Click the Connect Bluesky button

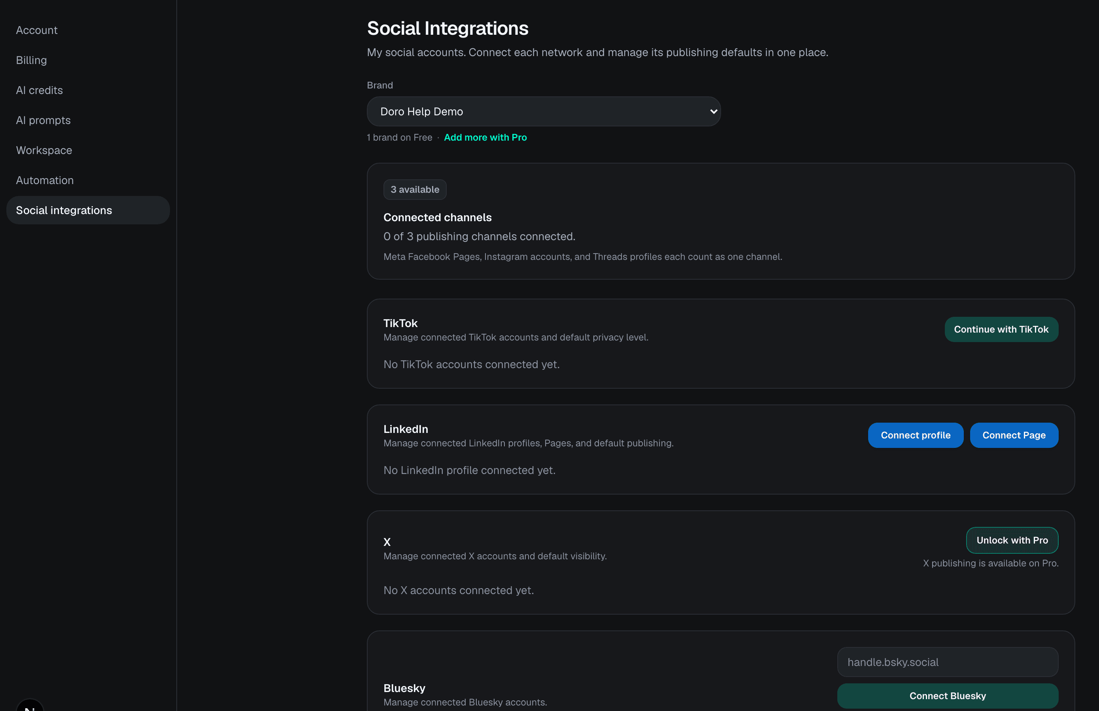[948, 696]
